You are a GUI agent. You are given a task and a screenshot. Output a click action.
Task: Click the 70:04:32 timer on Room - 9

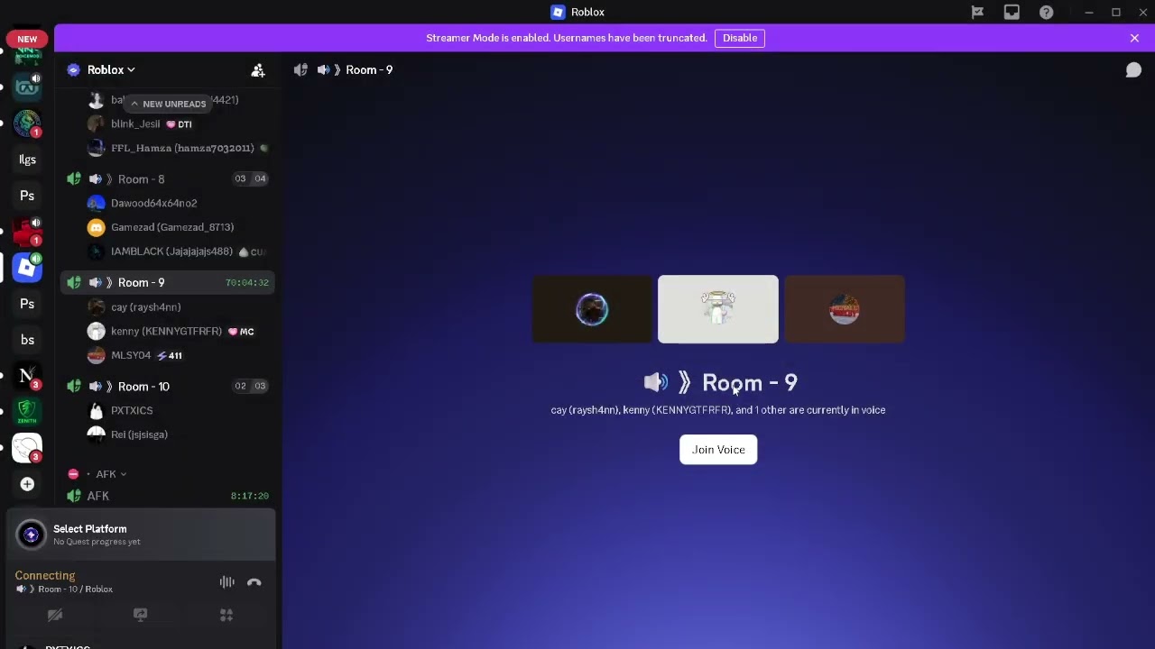tap(247, 283)
